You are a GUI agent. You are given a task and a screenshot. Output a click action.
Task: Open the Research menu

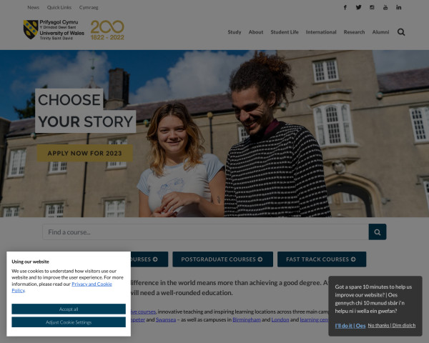tap(354, 32)
